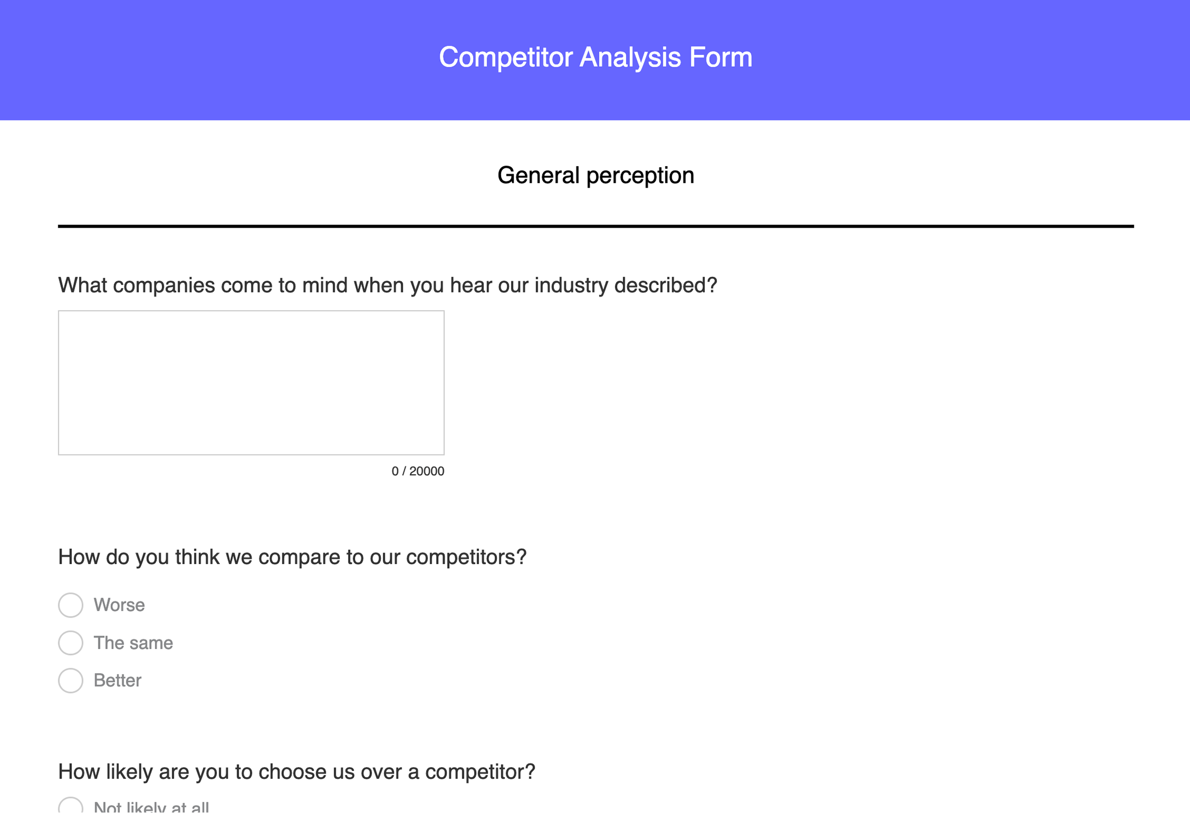This screenshot has width=1190, height=813.
Task: Click the Competitor Analysis Form title
Action: coord(595,57)
